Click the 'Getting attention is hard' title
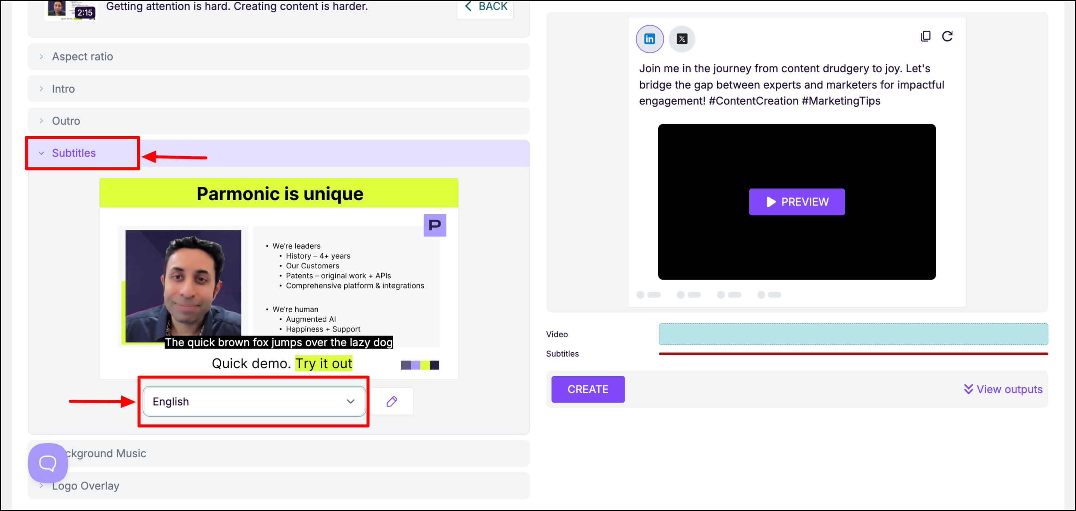Image resolution: width=1076 pixels, height=511 pixels. point(237,7)
